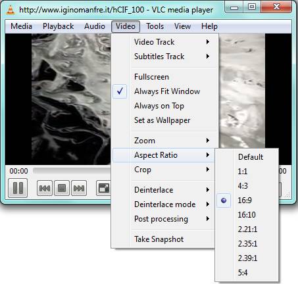Choose Fullscreen from Video menu
Viewport: 298px width, 284px height.
coord(164,77)
